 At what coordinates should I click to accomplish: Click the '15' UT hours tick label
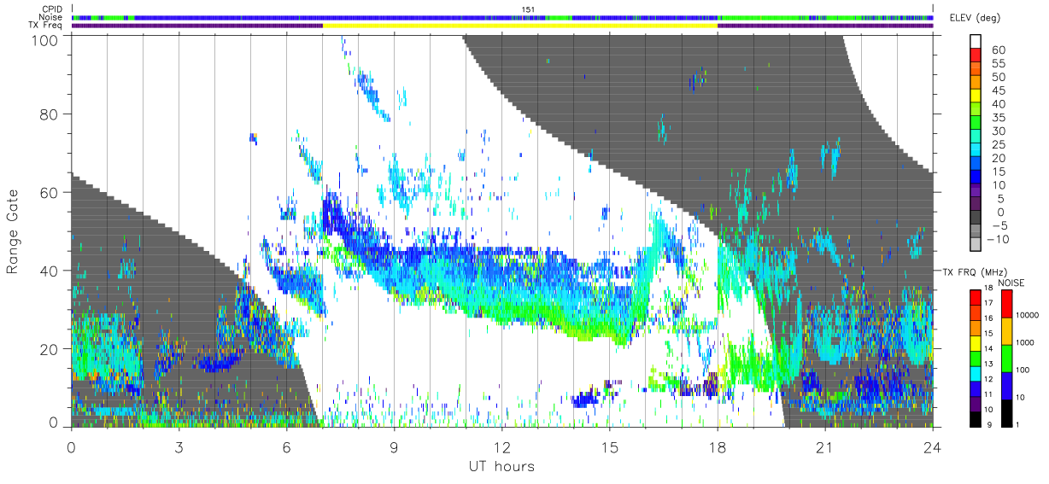(x=610, y=446)
